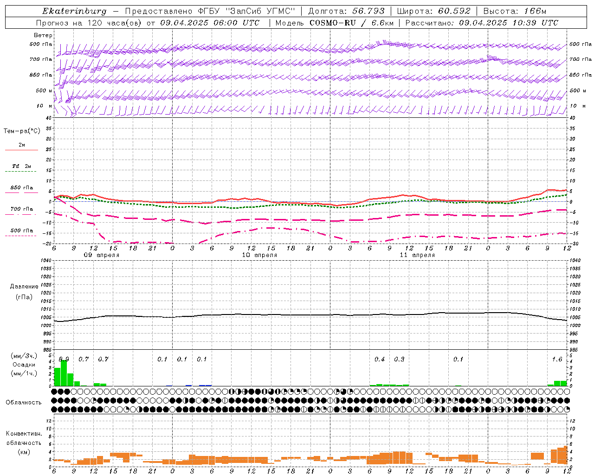Viewport: 594px width, 475px height.
Task: Click the 11 апреля date label
Action: pos(417,255)
